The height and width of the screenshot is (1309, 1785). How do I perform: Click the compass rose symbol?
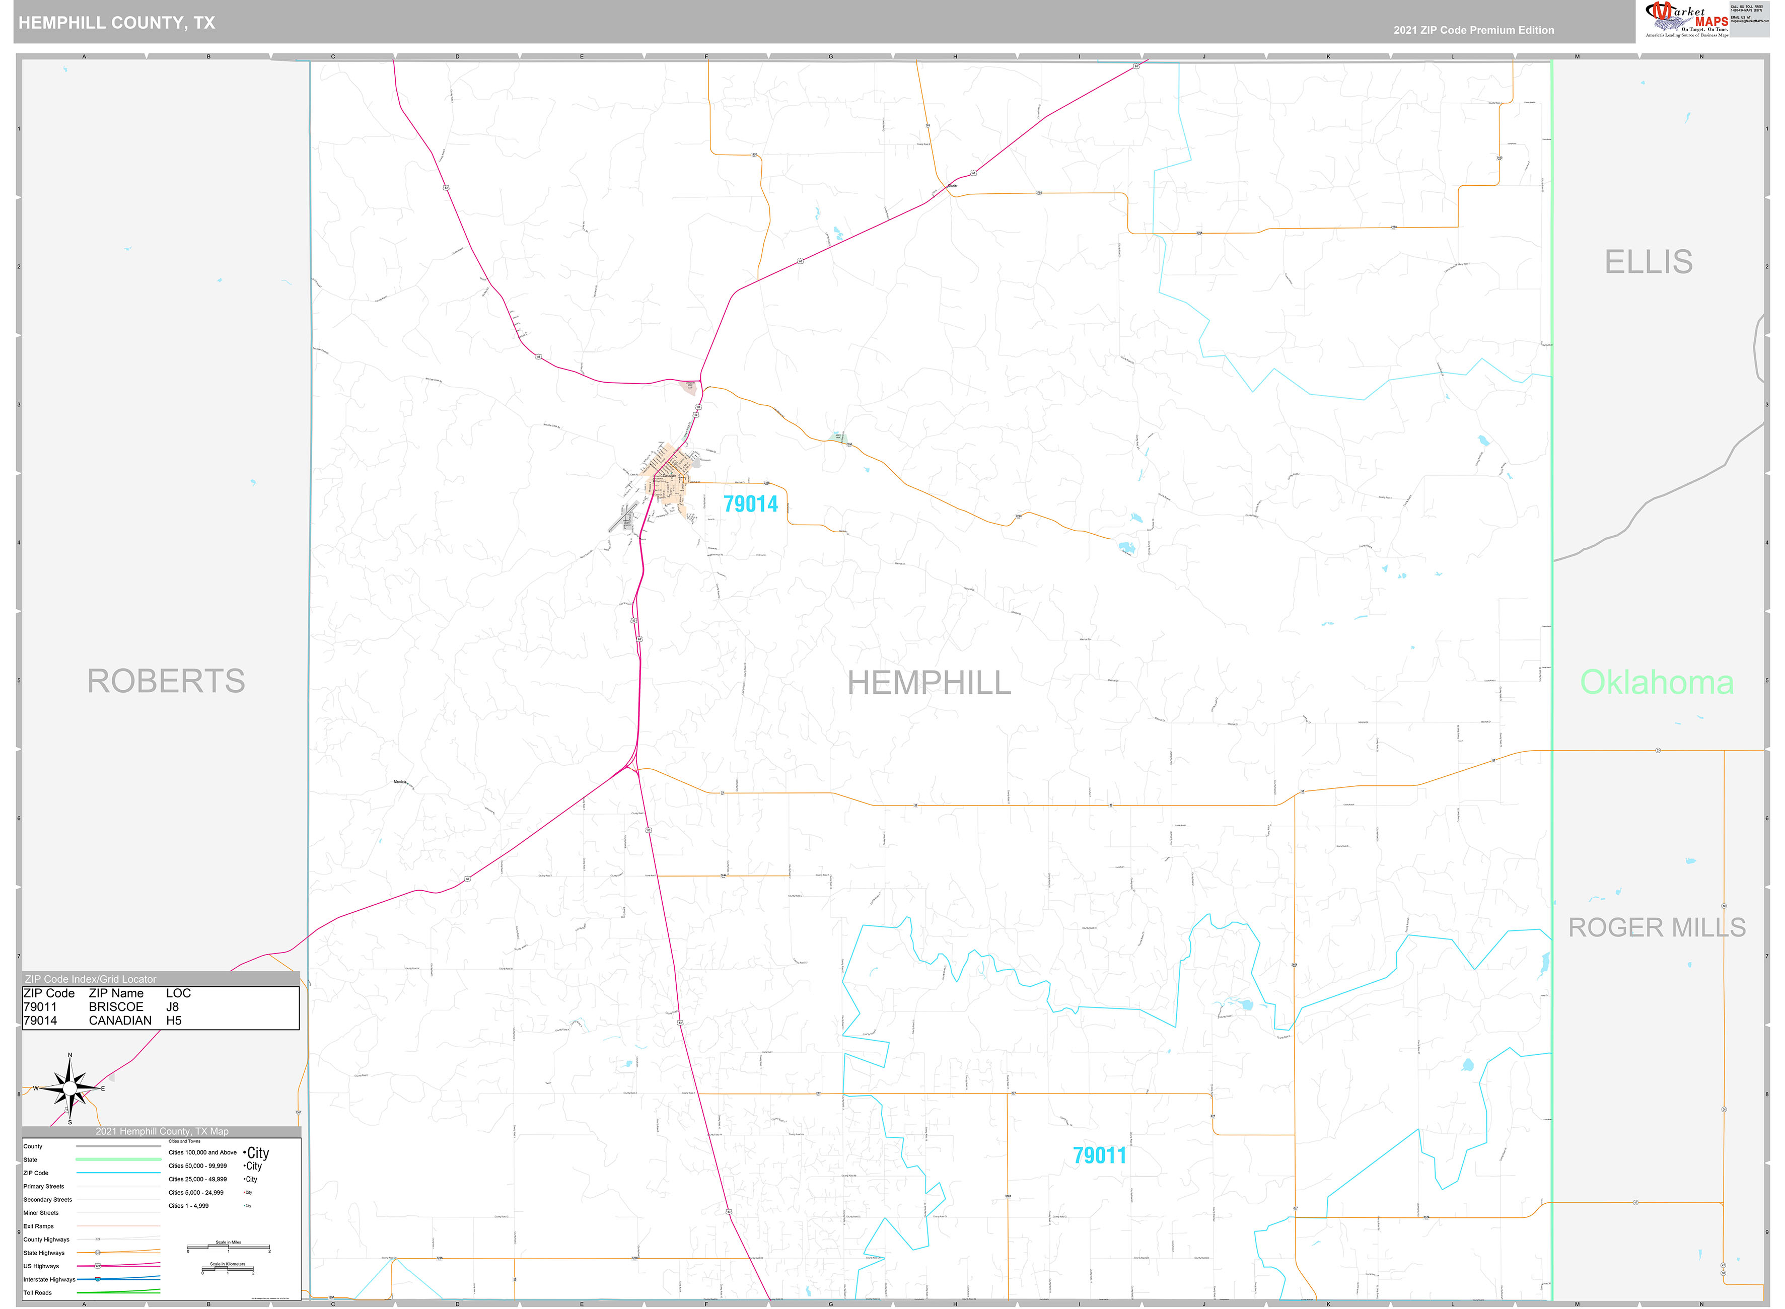tap(69, 1088)
